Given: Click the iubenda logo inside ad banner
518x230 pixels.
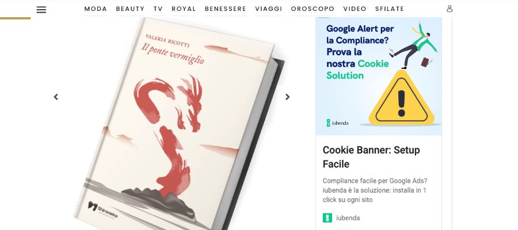Looking at the screenshot, I should (337, 123).
